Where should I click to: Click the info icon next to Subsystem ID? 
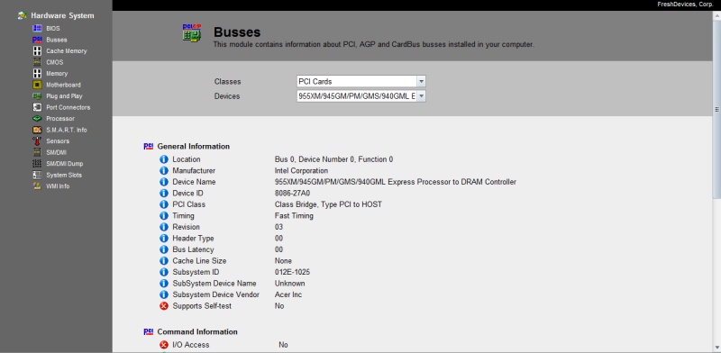[164, 272]
